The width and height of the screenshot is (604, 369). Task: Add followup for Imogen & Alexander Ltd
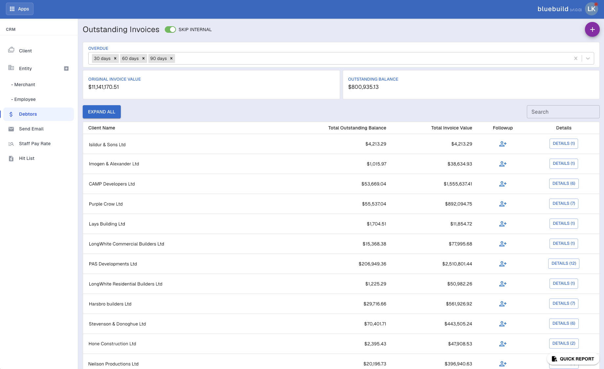(503, 164)
